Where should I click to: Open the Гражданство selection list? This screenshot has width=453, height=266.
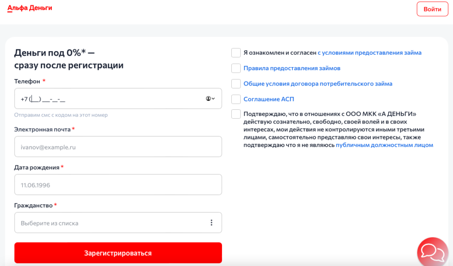(111, 222)
